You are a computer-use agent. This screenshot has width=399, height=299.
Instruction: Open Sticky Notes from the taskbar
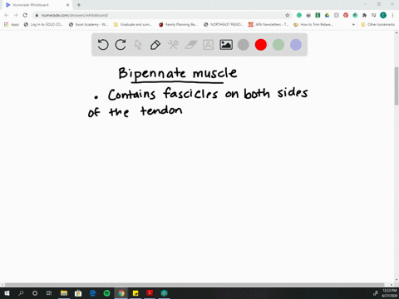click(x=135, y=293)
